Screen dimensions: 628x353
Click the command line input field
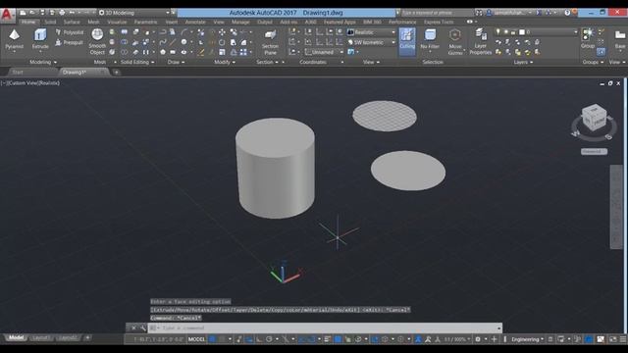(x=325, y=328)
